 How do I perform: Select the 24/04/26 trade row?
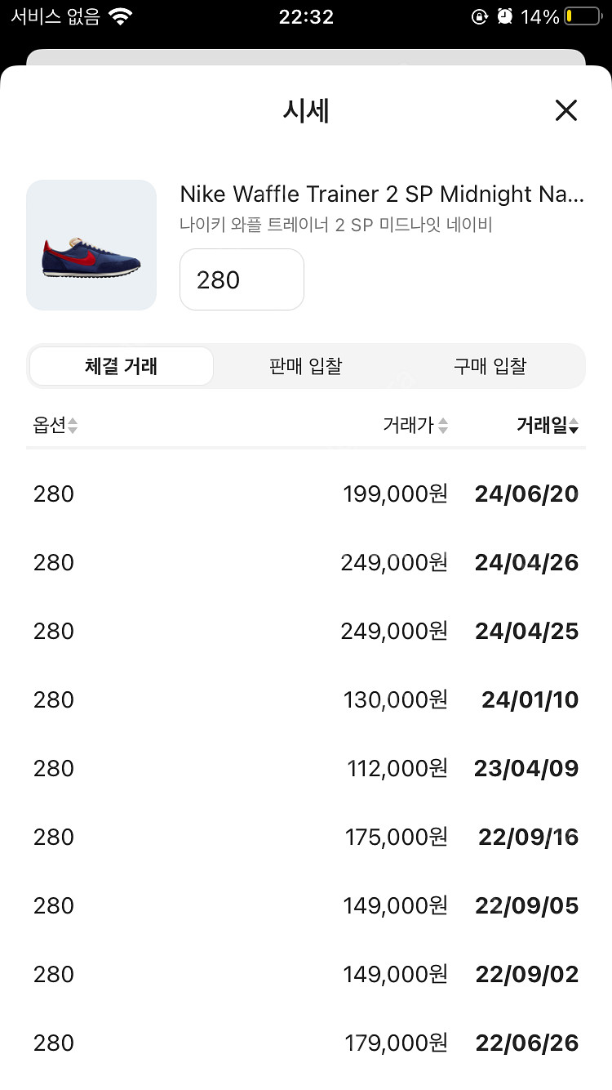(306, 562)
